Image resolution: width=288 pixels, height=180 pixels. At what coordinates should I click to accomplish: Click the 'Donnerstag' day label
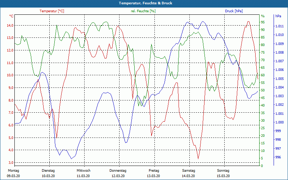tap(118, 171)
